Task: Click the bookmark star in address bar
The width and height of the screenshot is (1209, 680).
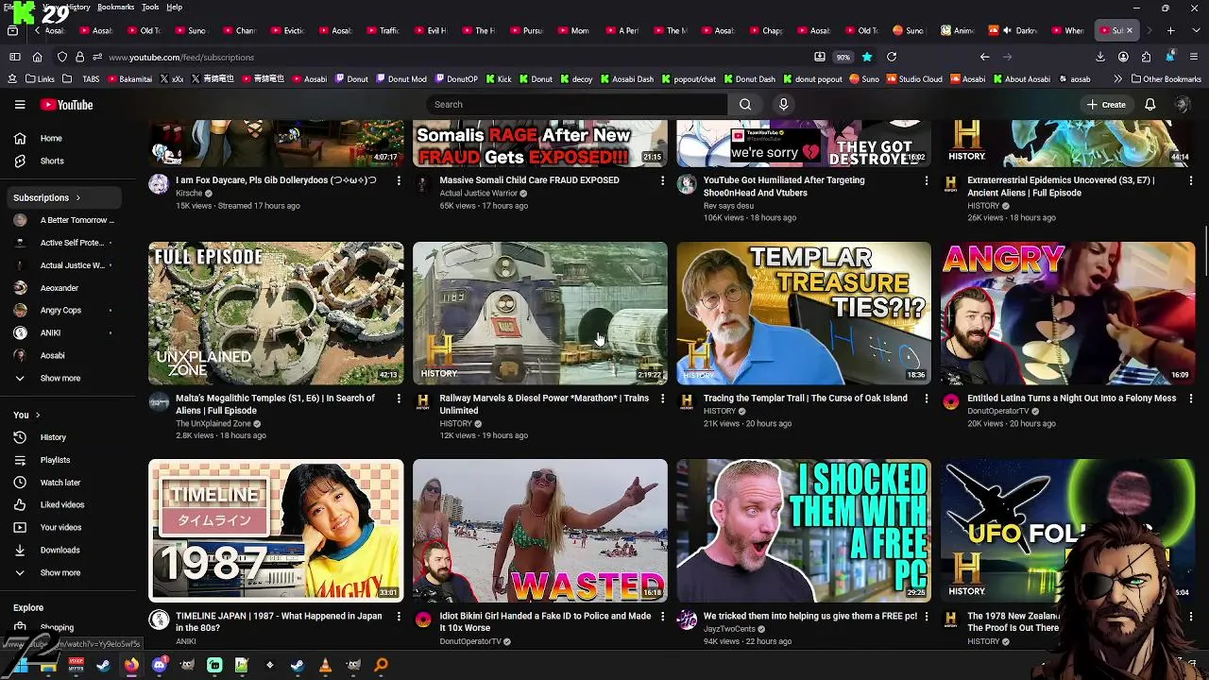Action: pos(866,58)
